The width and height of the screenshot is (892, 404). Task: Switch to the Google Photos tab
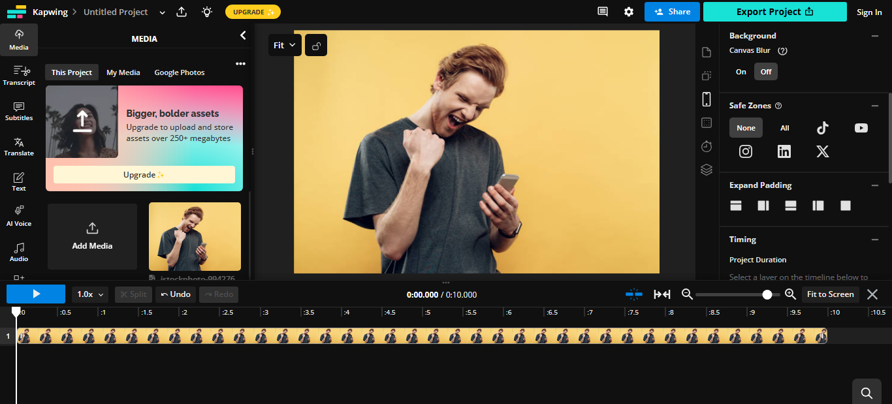[179, 72]
